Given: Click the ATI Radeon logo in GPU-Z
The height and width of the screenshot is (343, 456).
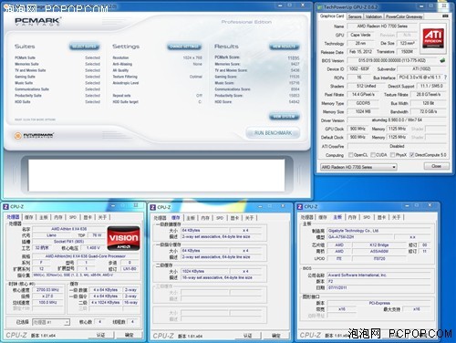Looking at the screenshot, I should pyautogui.click(x=433, y=37).
